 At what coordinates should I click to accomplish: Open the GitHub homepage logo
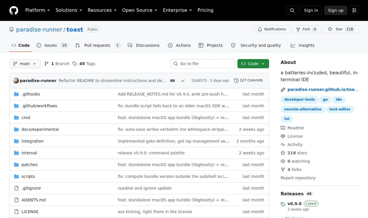coord(14,10)
